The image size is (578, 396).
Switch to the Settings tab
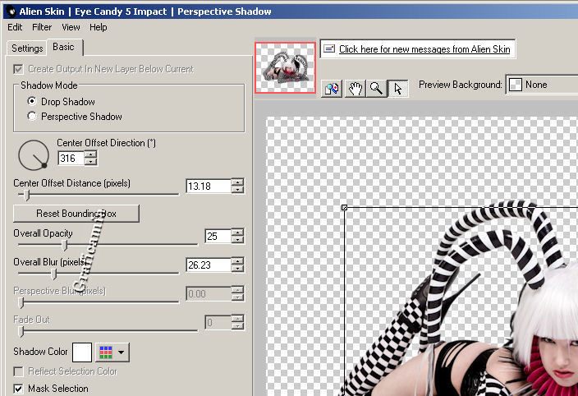click(27, 48)
